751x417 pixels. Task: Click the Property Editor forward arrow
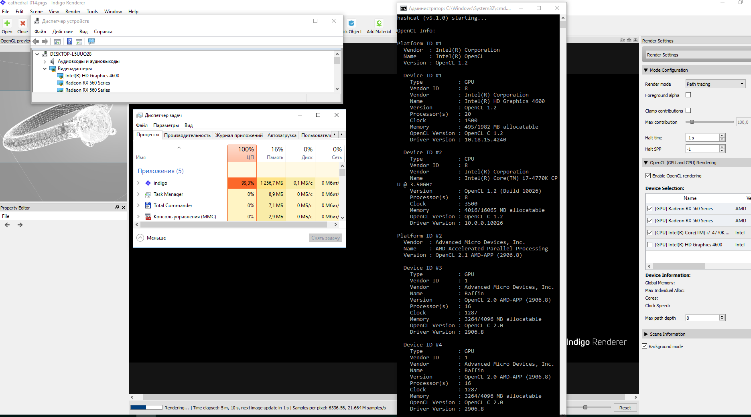pyautogui.click(x=20, y=225)
